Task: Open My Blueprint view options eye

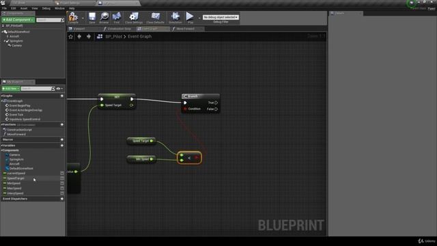Action: pyautogui.click(x=59, y=89)
